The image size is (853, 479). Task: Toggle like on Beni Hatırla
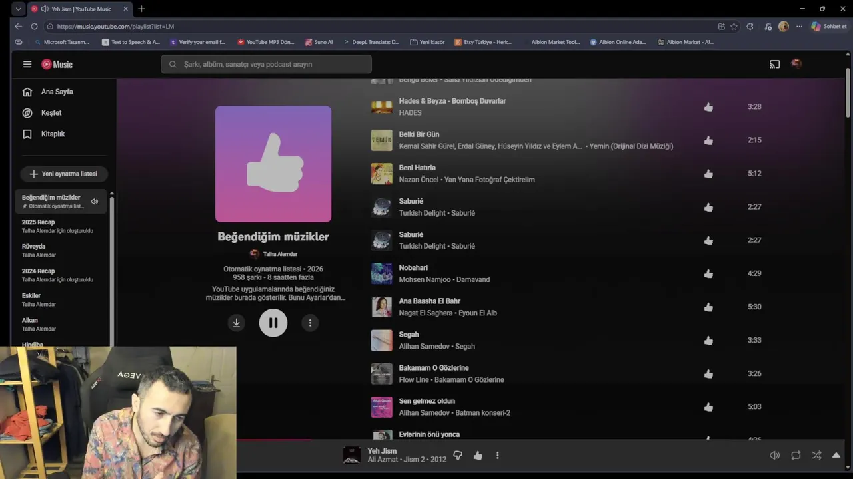coord(708,174)
